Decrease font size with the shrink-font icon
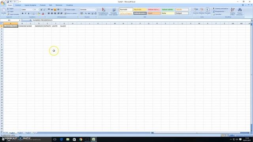This screenshot has width=253, height=142. point(44,9)
